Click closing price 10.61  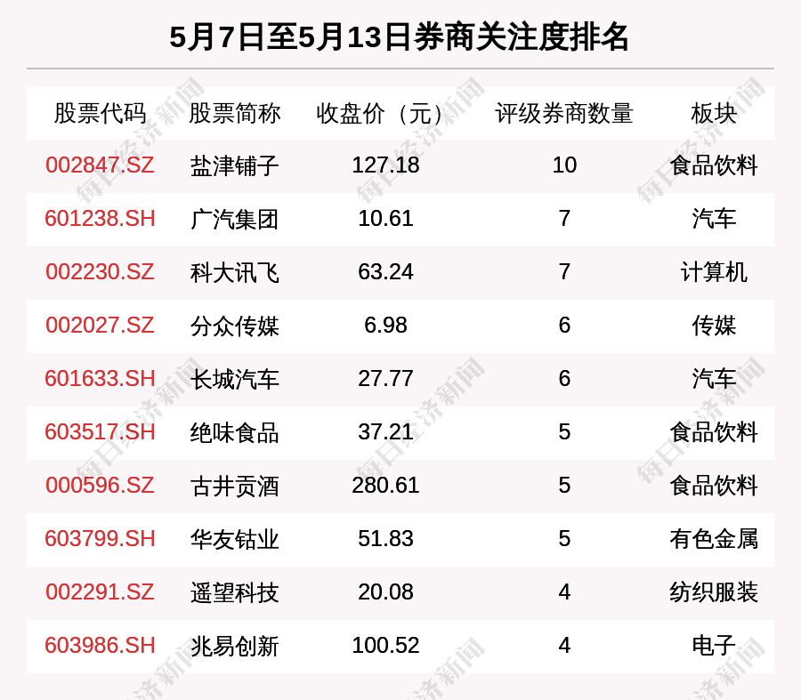coord(385,219)
